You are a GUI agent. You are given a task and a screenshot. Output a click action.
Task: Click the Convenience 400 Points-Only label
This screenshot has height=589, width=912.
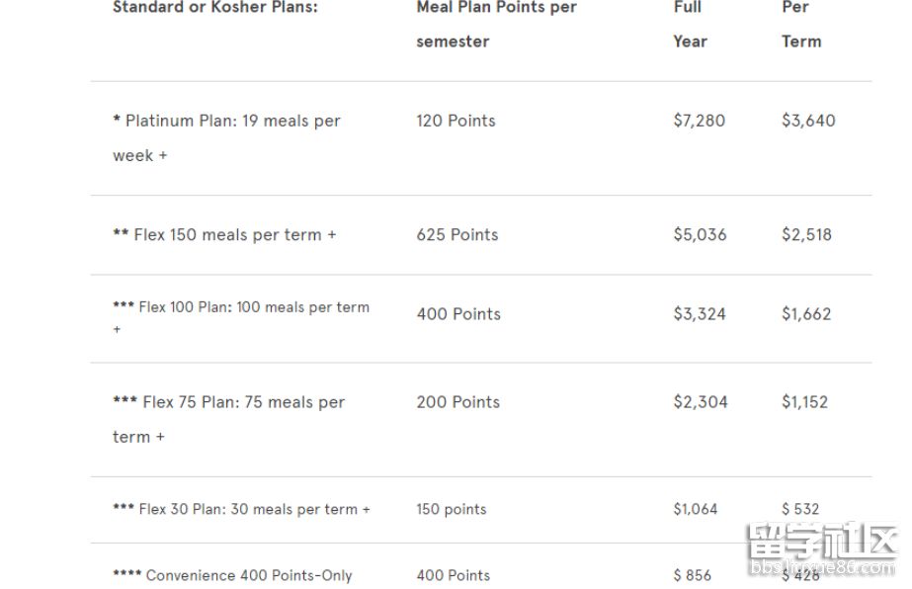tap(232, 575)
